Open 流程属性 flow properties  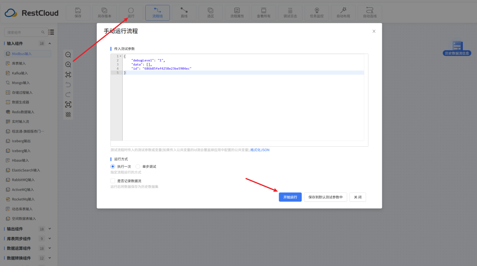(x=237, y=12)
